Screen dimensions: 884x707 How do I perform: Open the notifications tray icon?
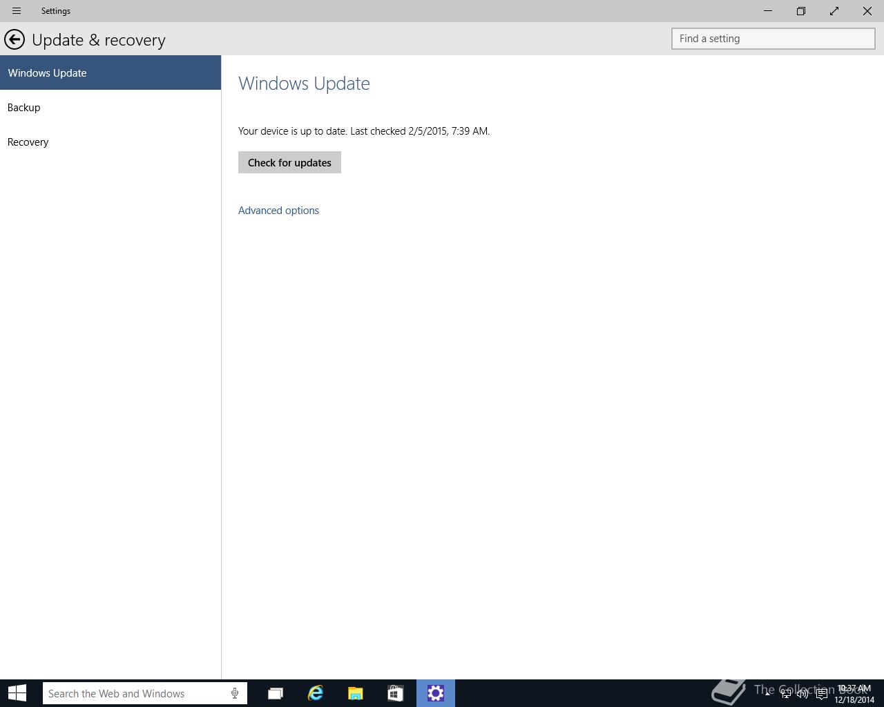[821, 694]
